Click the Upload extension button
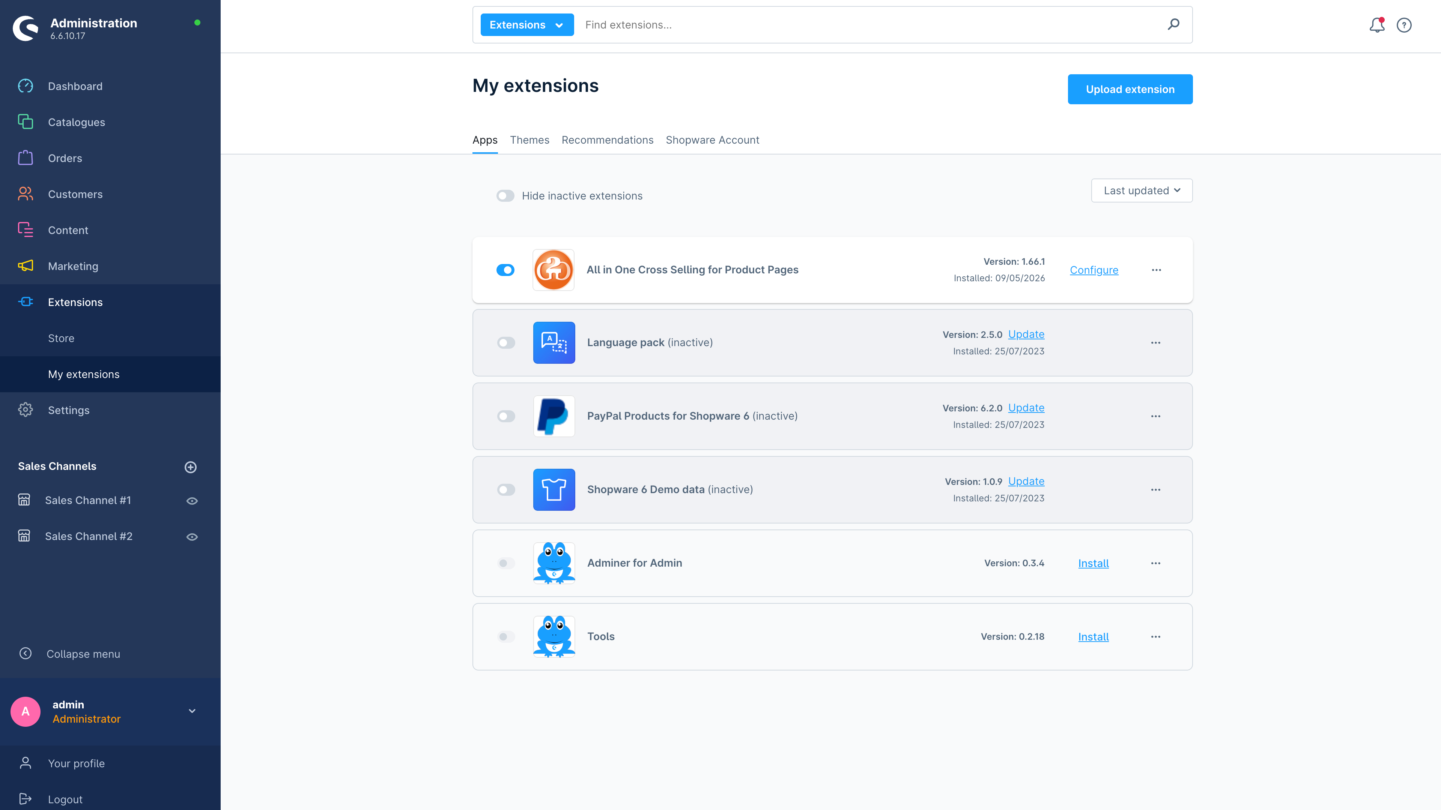This screenshot has height=810, width=1441. pyautogui.click(x=1130, y=90)
